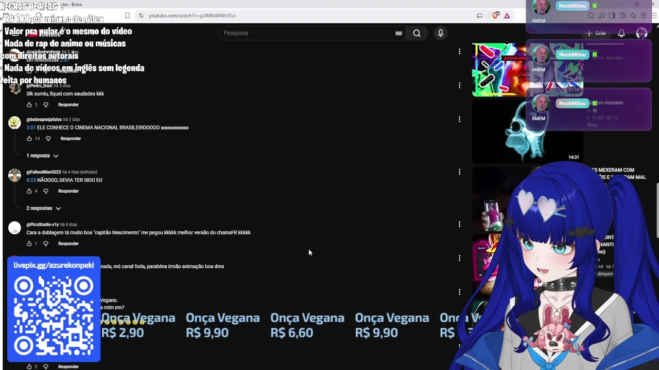Like the @Pedro_Doot comment
The image size is (659, 370).
pos(29,105)
